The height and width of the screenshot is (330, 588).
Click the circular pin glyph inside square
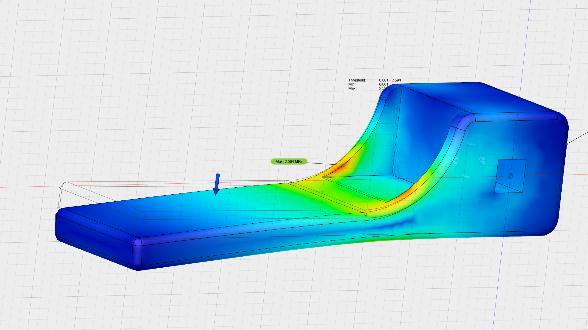pyautogui.click(x=510, y=176)
